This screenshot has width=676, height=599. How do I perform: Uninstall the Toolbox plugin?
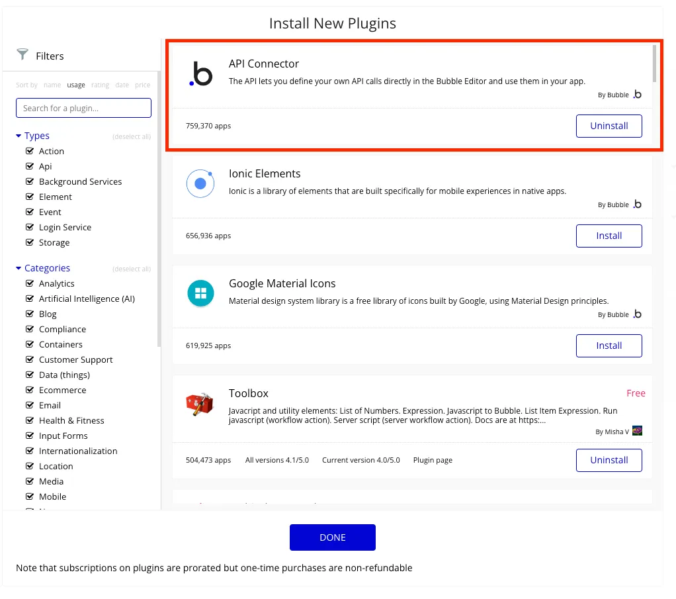[x=609, y=460]
